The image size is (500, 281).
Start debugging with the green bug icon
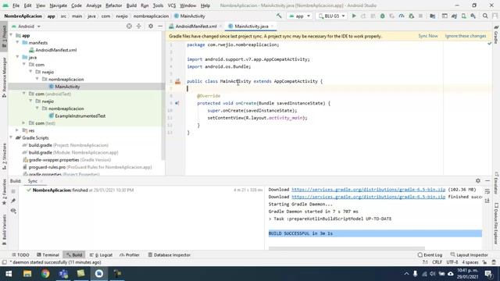(382, 16)
